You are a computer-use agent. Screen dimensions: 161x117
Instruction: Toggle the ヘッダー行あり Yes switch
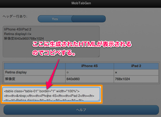point(72,19)
